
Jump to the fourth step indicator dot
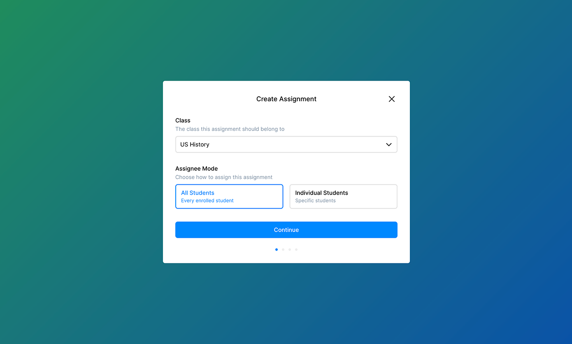click(296, 249)
